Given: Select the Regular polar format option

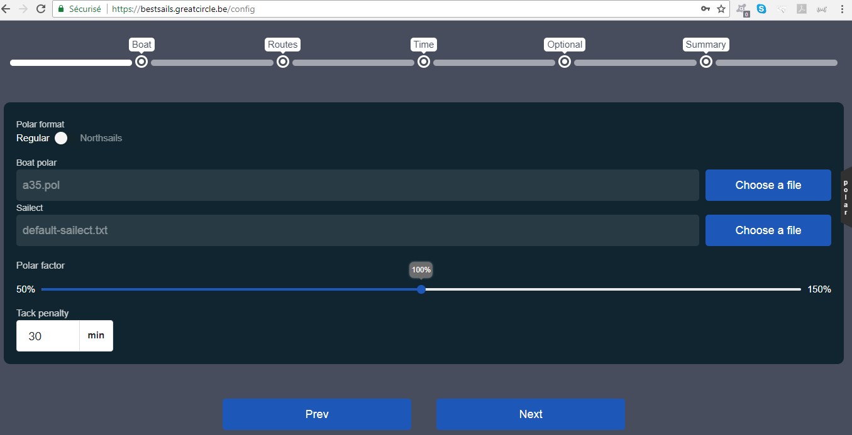Looking at the screenshot, I should coord(33,138).
